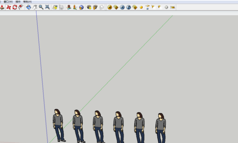
Task: Click the blue R round icon
Action: click(122, 7)
